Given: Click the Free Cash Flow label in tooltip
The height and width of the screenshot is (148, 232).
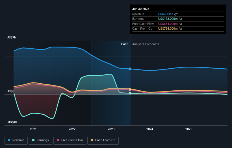Looking at the screenshot, I should coord(143,24).
